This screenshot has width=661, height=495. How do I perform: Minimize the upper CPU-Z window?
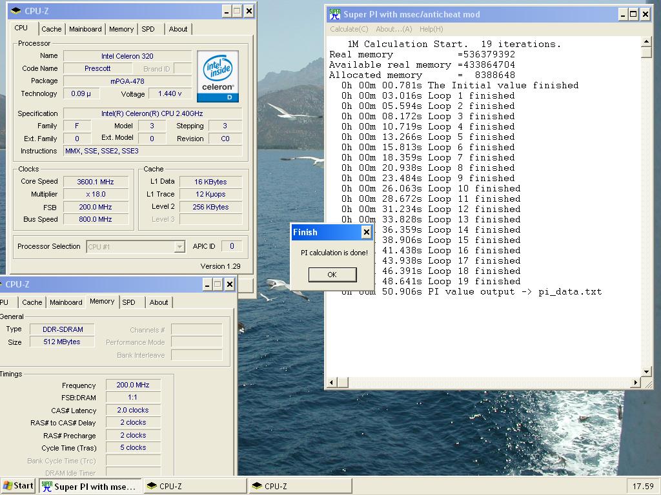(227, 12)
